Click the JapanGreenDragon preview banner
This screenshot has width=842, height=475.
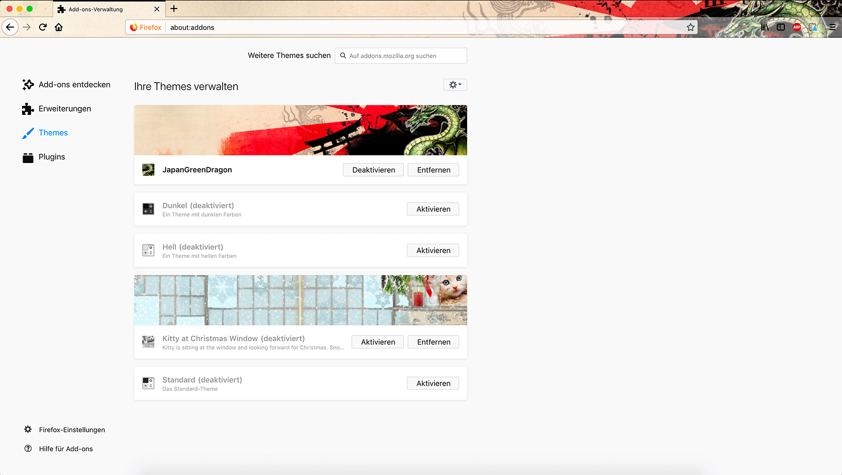tap(301, 130)
